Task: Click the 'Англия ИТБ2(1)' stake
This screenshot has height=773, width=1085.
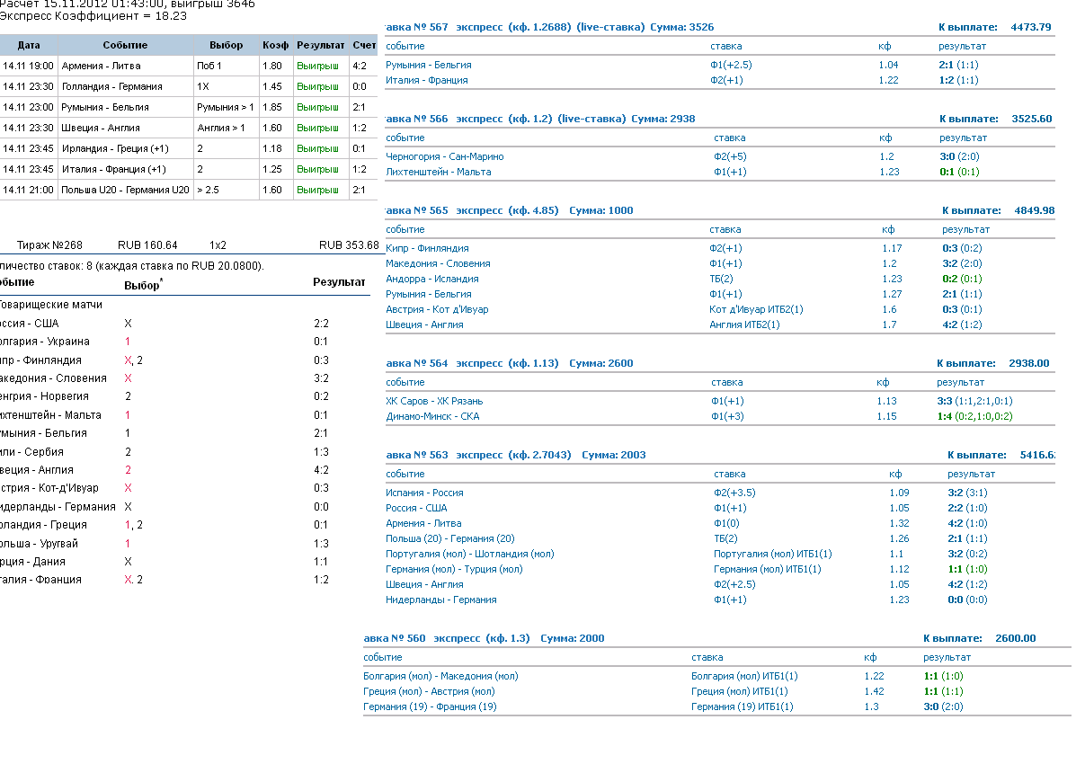Action: tap(745, 324)
